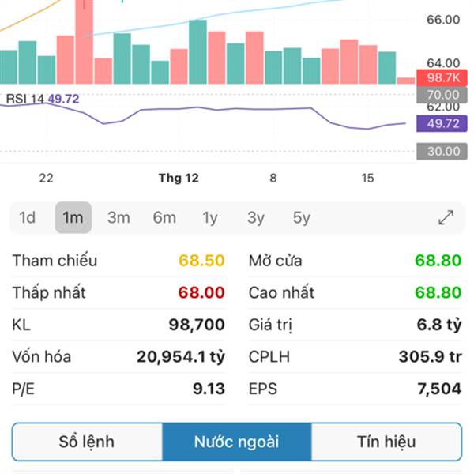Click the red 98.7K volume tag
474x474 pixels.
[x=442, y=77]
